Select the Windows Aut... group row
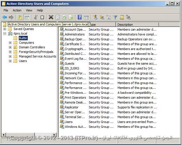182x145 pixels. pyautogui.click(x=108, y=126)
